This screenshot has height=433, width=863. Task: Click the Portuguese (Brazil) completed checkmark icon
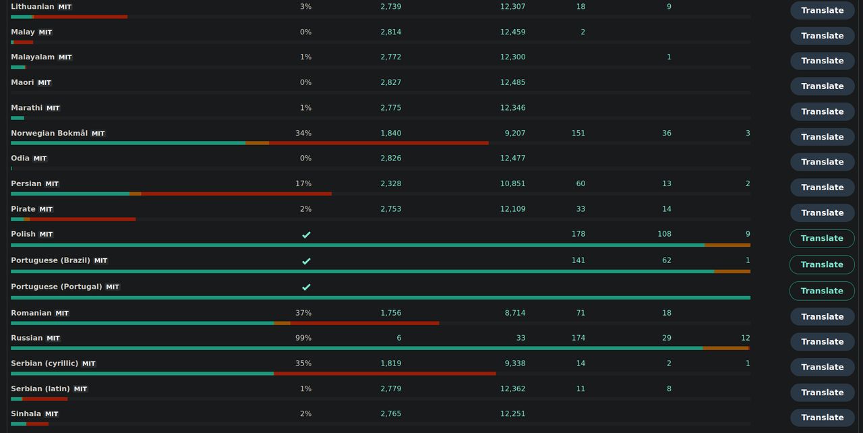[306, 261]
